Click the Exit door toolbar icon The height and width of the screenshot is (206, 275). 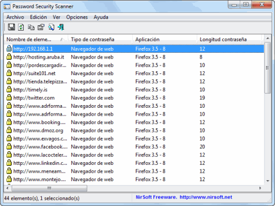pos(61,27)
